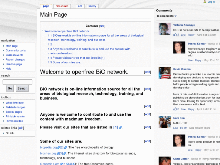Open Pankaj Kumar's avatar under Nara Kim

[179, 140]
